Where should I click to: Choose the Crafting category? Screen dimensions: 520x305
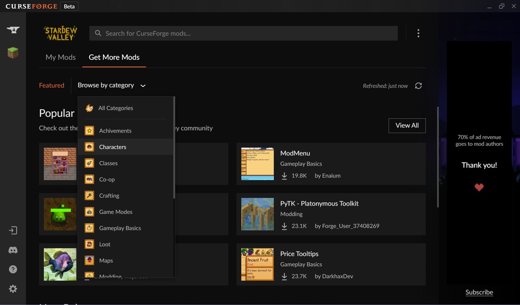(109, 196)
